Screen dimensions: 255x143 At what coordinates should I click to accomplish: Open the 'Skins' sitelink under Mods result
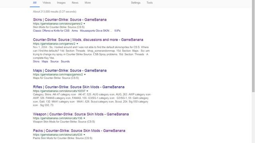coord(36,62)
